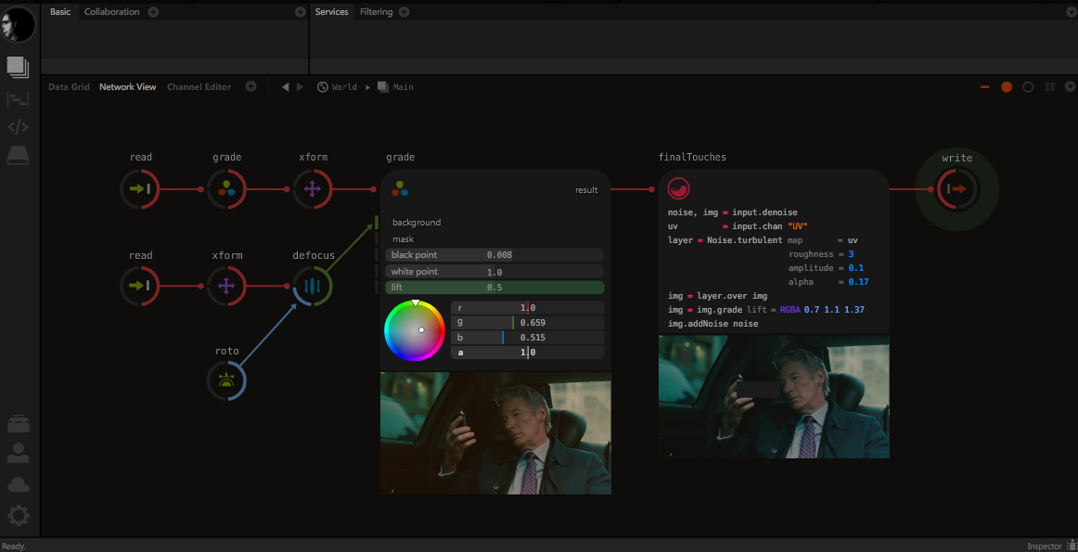Image resolution: width=1078 pixels, height=552 pixels.
Task: Click the finalTouches preview image
Action: [x=774, y=397]
